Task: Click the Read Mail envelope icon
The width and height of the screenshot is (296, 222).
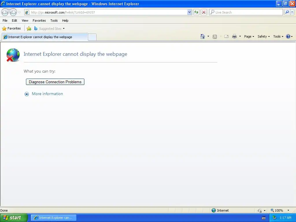Action: 226,36
